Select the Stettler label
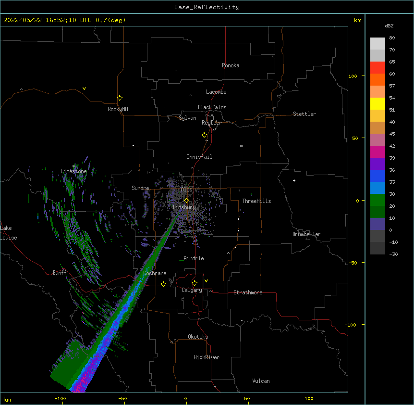The image size is (414, 405). click(x=304, y=114)
